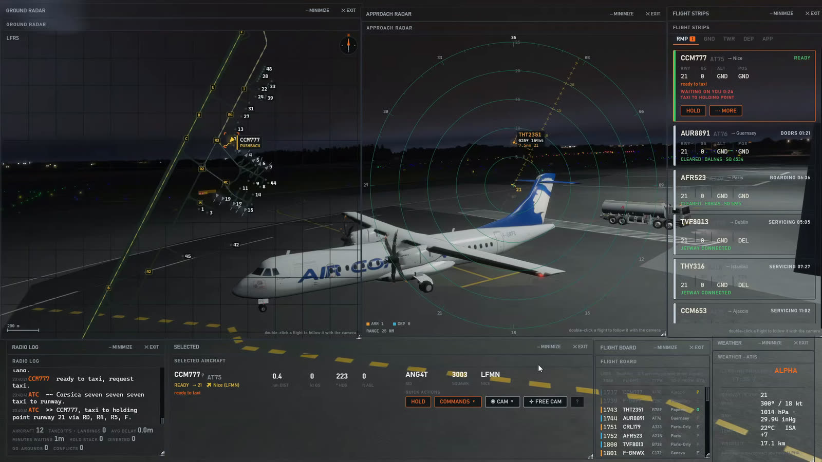Click taxiway marker B on Ground Radar

click(108, 288)
